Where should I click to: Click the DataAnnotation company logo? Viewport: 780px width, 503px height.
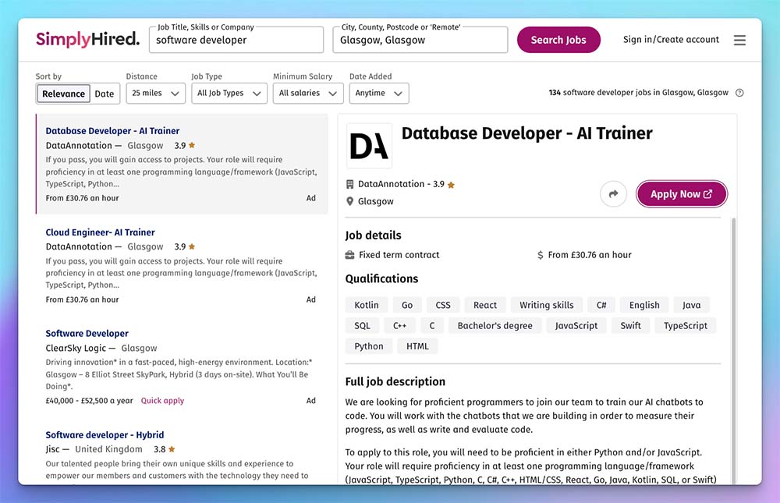[x=369, y=146]
